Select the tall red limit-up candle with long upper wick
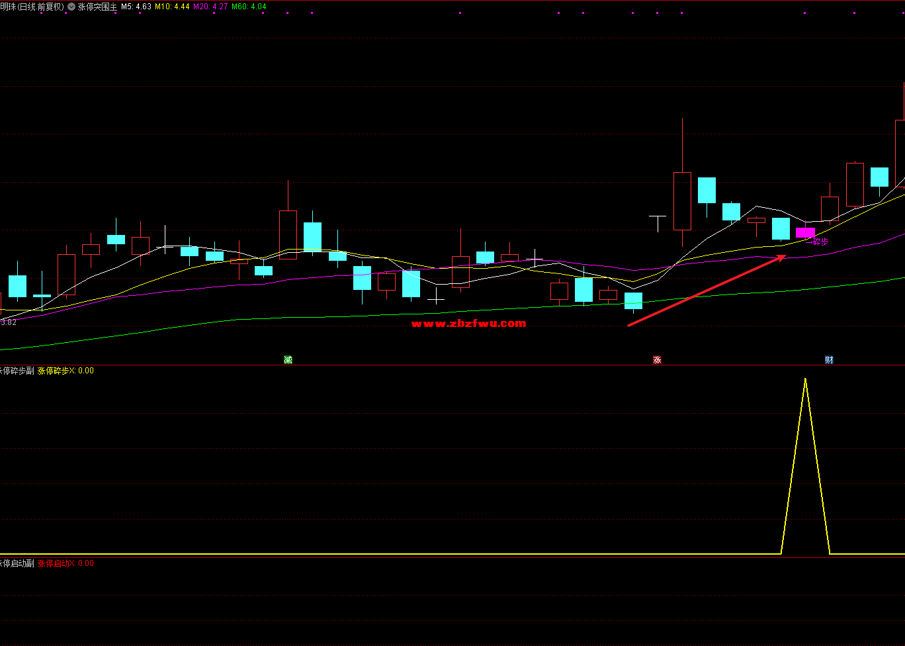The image size is (905, 646). pyautogui.click(x=682, y=201)
